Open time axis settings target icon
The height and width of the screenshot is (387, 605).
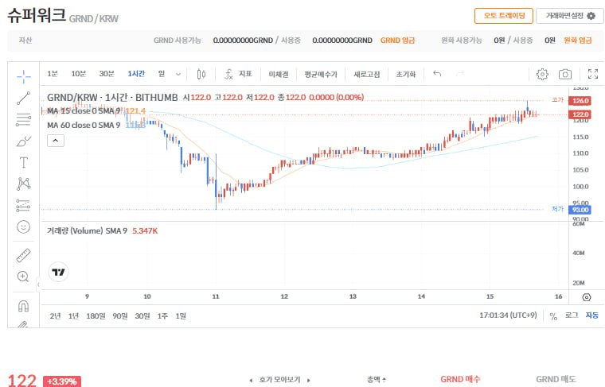(x=587, y=297)
